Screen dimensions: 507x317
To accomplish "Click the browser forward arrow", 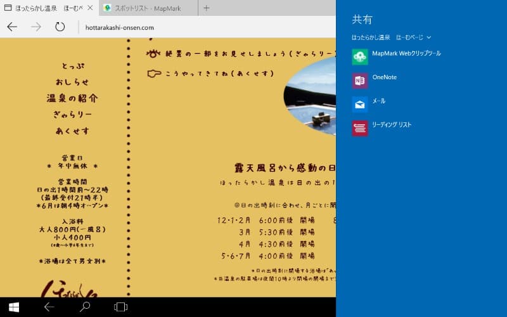I will [36, 27].
